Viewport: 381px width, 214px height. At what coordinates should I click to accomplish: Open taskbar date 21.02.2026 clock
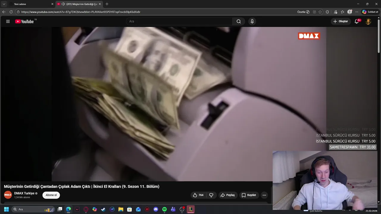371,211
